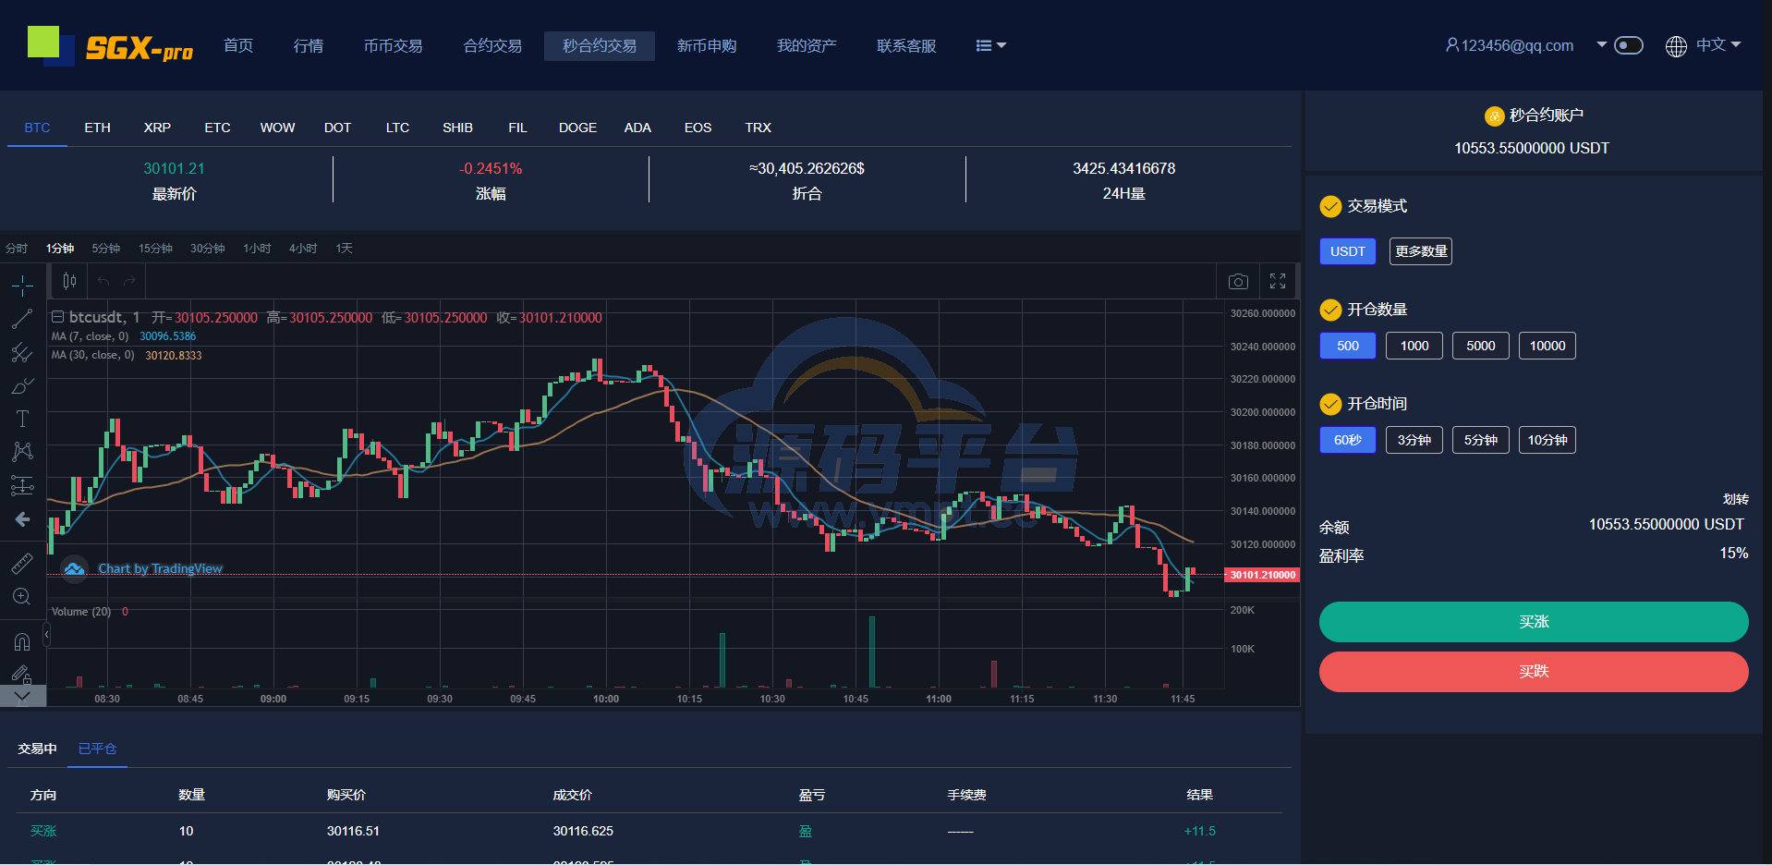Click the TradingView cloud logo icon
Screen dimensions: 1772x865
[75, 568]
